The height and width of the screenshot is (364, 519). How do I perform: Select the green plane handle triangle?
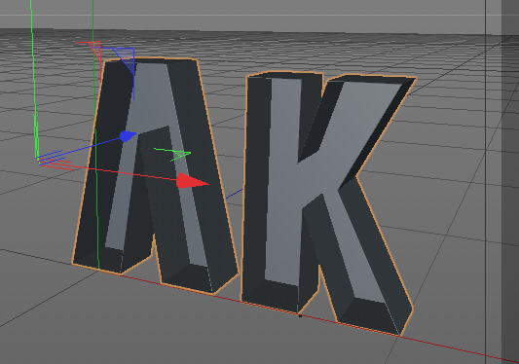(x=181, y=156)
